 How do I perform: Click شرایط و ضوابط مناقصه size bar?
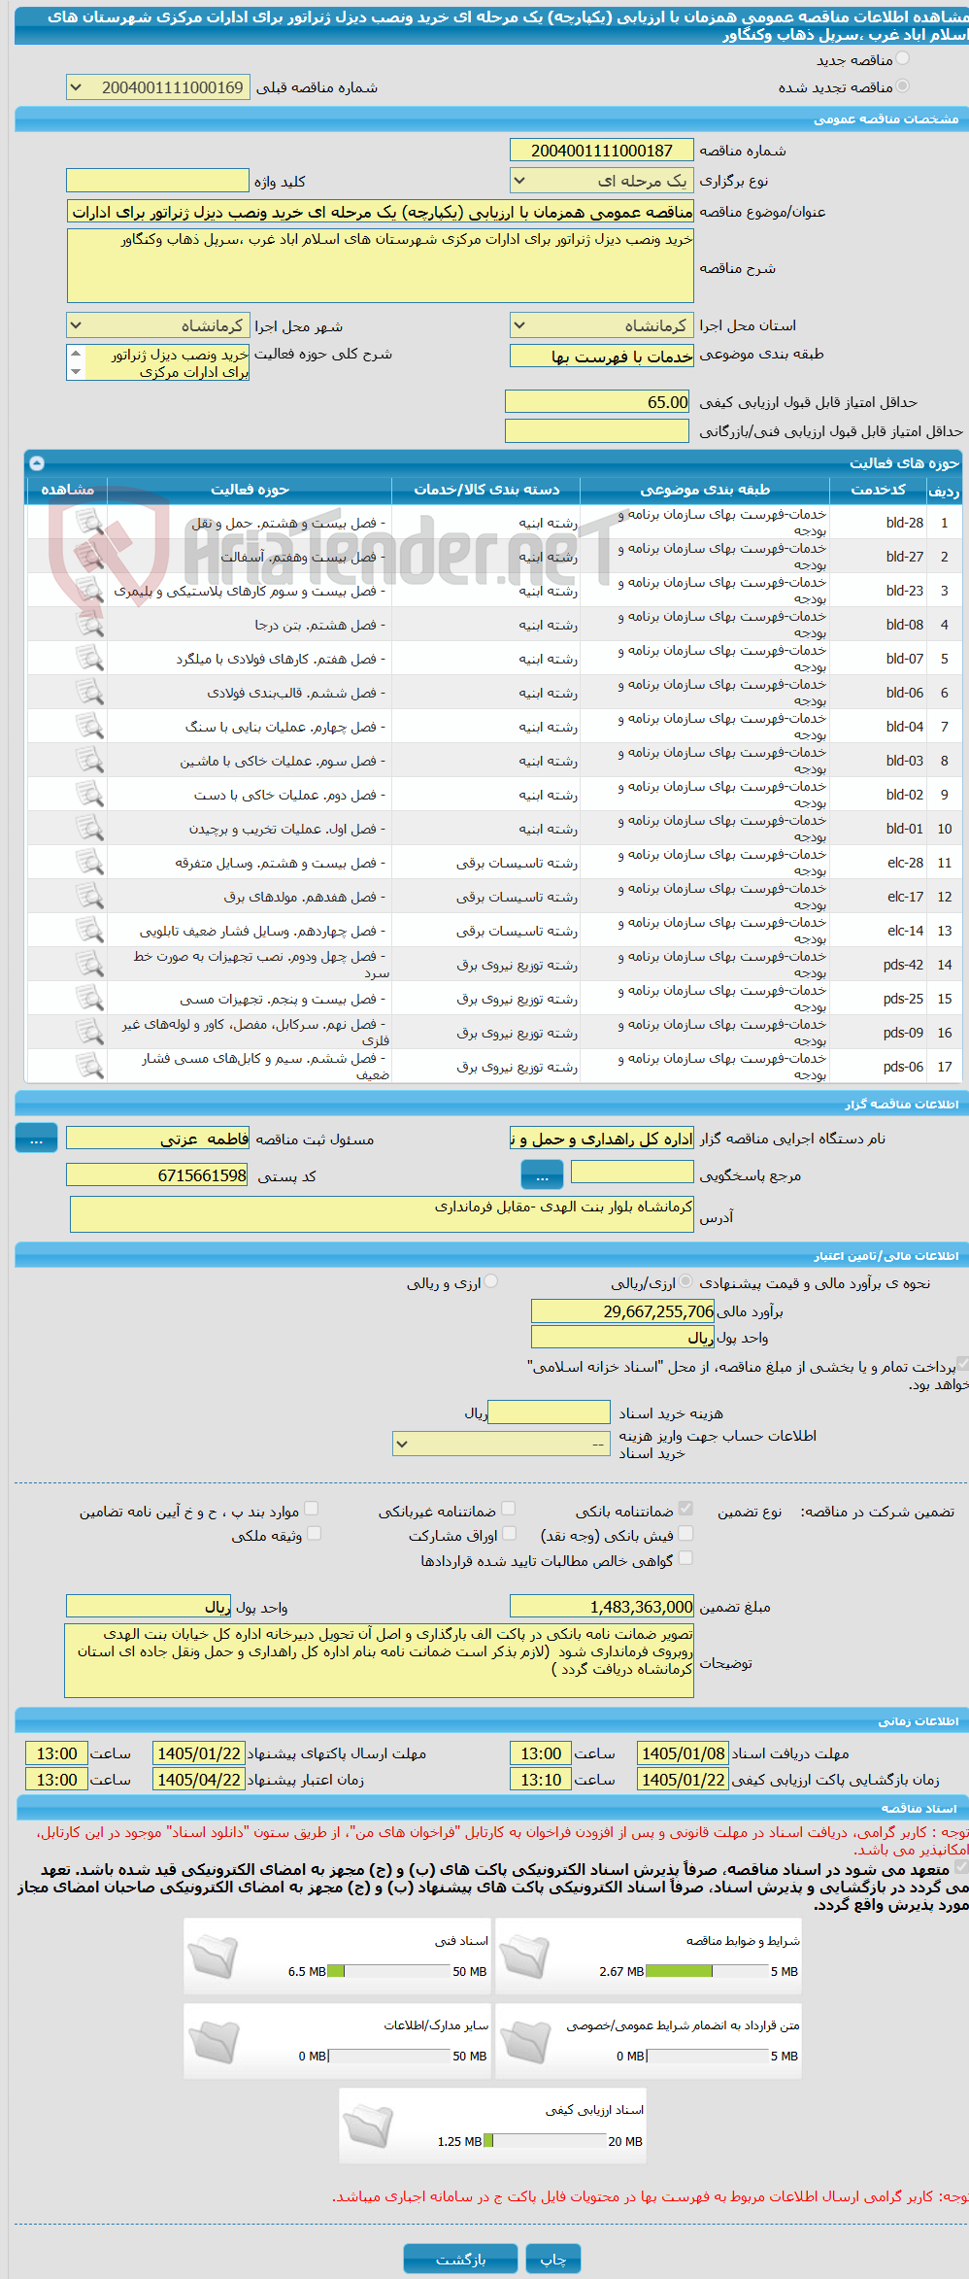[x=707, y=1971]
